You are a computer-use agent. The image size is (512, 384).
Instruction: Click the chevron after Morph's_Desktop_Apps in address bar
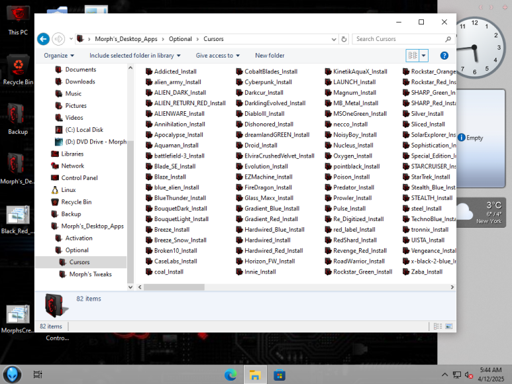pyautogui.click(x=163, y=39)
